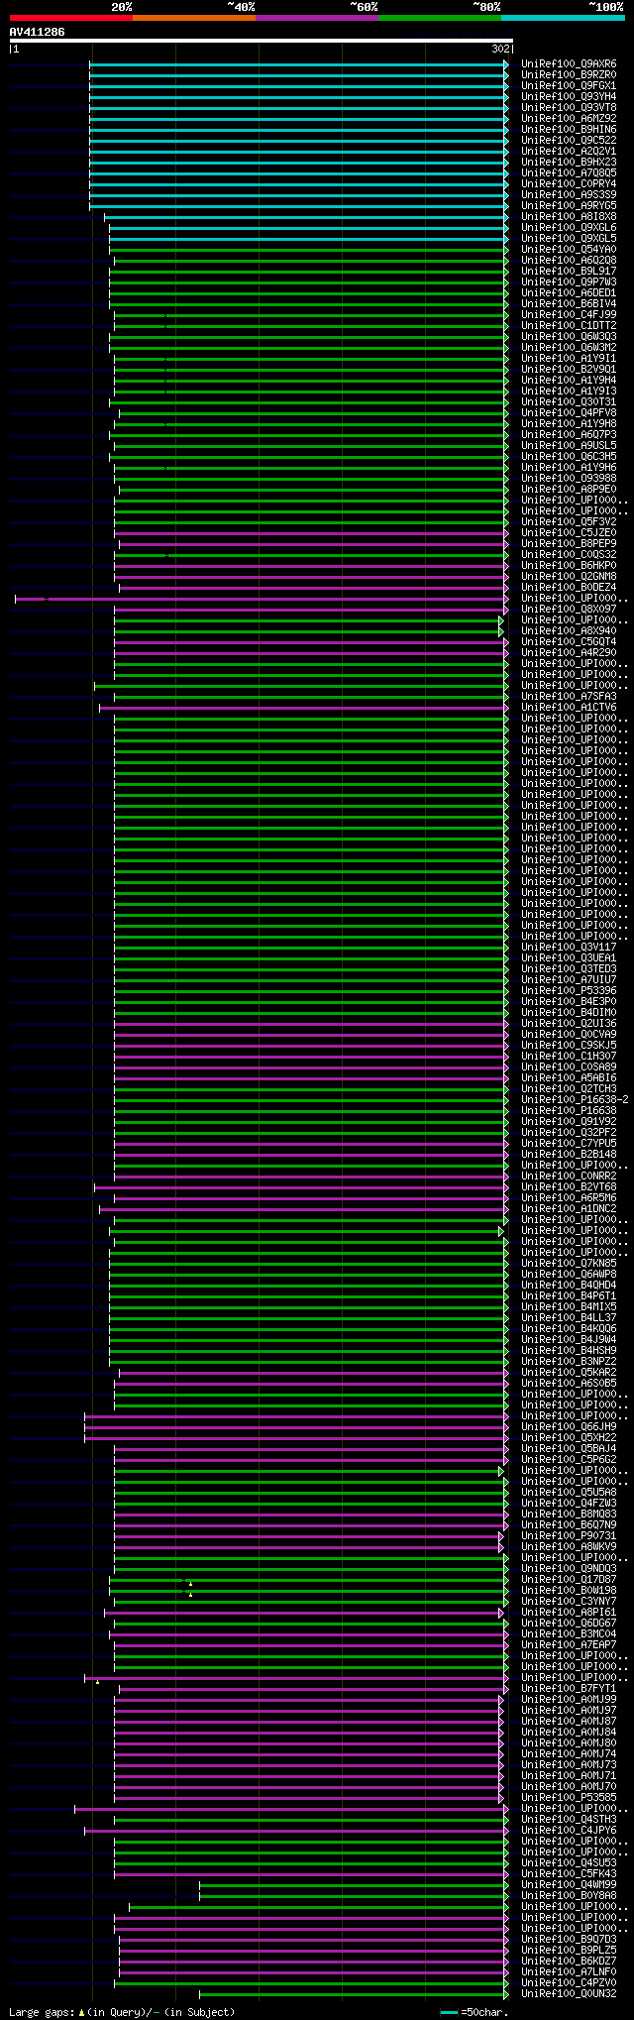634x2020 pixels.
Task: Select the UniRef100_B8PEP9 label
Action: (569, 543)
